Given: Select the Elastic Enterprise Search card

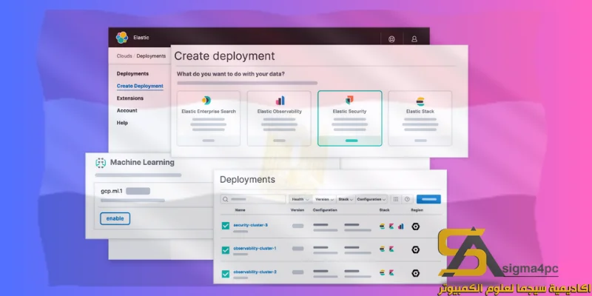Looking at the screenshot, I should pyautogui.click(x=209, y=118).
